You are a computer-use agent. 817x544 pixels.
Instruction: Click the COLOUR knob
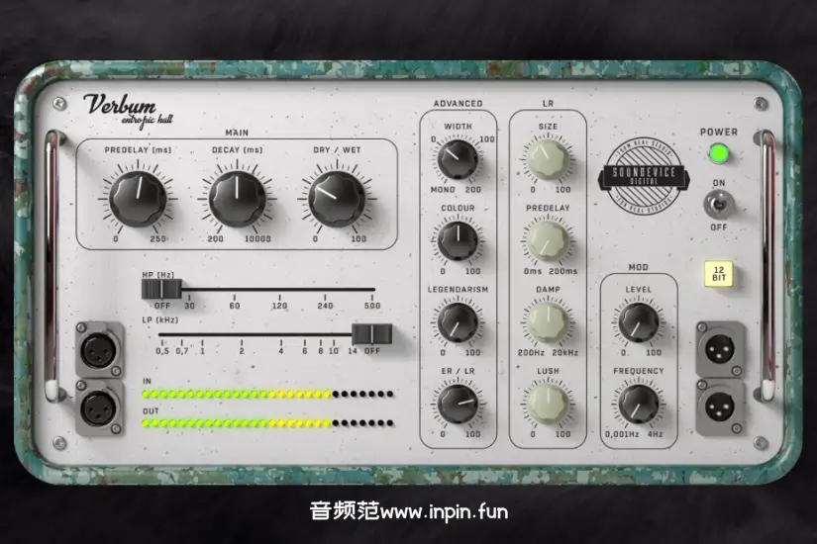[x=458, y=241]
